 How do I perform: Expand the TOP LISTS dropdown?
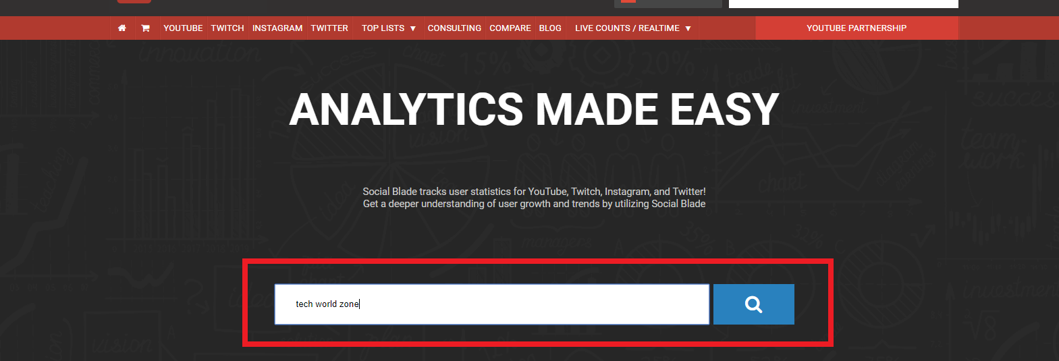pyautogui.click(x=389, y=28)
